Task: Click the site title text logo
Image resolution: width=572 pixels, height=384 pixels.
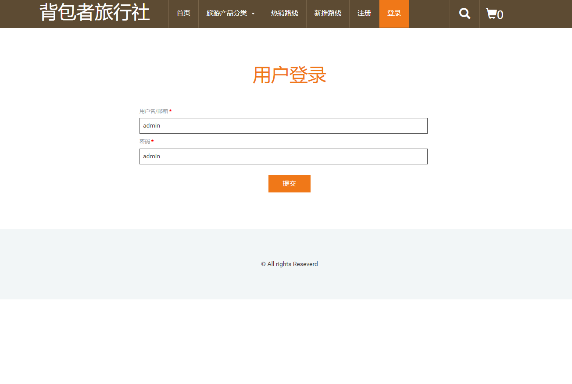Action: click(94, 13)
